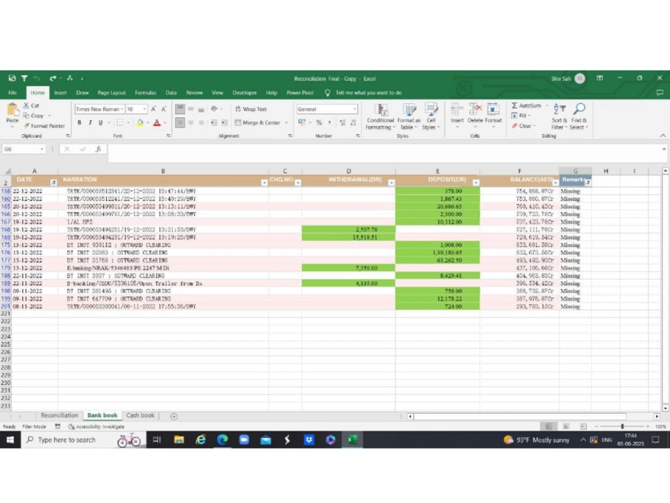
Task: Click the Name Box showing G6
Action: [x=23, y=149]
